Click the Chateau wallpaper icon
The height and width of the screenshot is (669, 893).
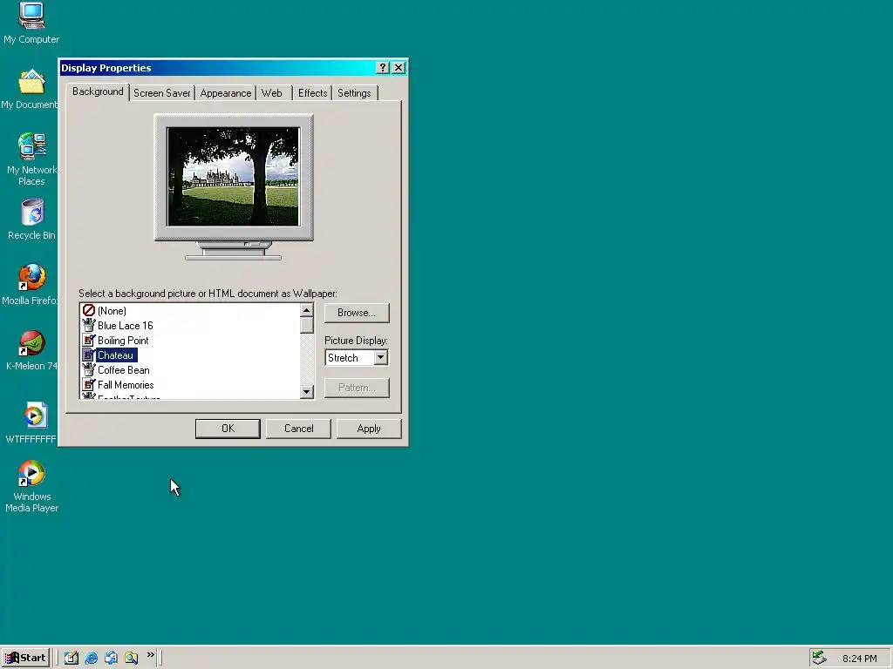[88, 355]
